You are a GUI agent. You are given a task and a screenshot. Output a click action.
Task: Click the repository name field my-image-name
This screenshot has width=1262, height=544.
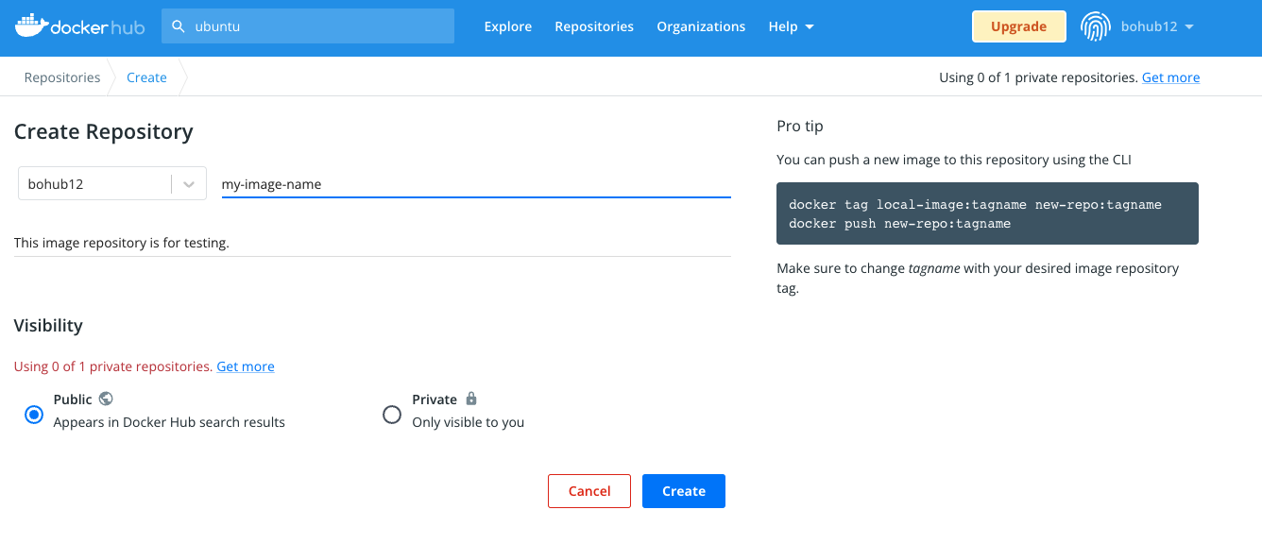click(x=476, y=184)
